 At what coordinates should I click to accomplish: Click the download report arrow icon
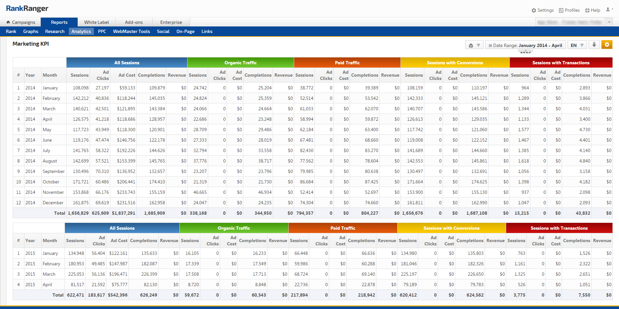(x=594, y=45)
